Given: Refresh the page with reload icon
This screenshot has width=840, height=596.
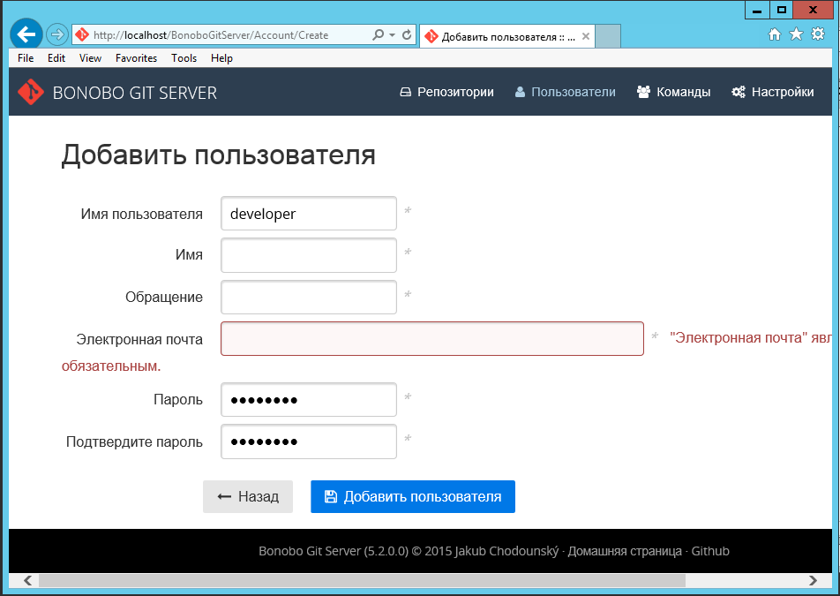Looking at the screenshot, I should click(x=407, y=34).
